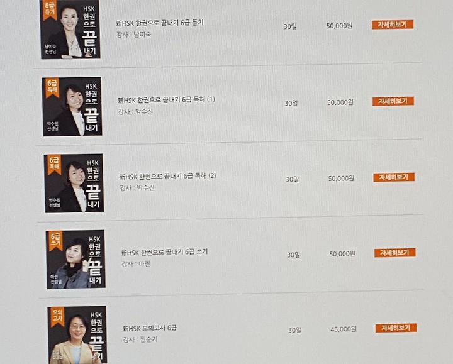
Task: Open the 新HSK 한권으로 끝내기 6급 듣기 title
Action: click(160, 23)
